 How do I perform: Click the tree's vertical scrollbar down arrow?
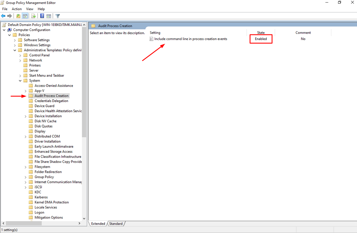[84, 218]
